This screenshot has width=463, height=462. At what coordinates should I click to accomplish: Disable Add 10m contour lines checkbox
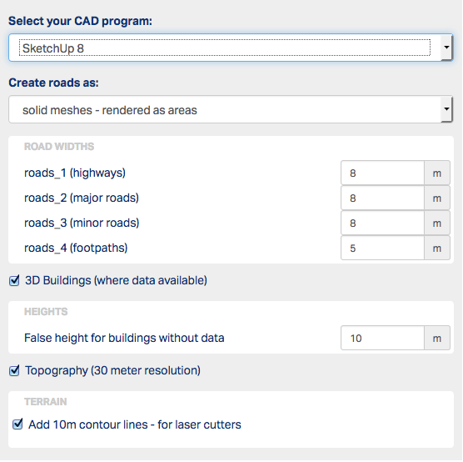(x=17, y=424)
